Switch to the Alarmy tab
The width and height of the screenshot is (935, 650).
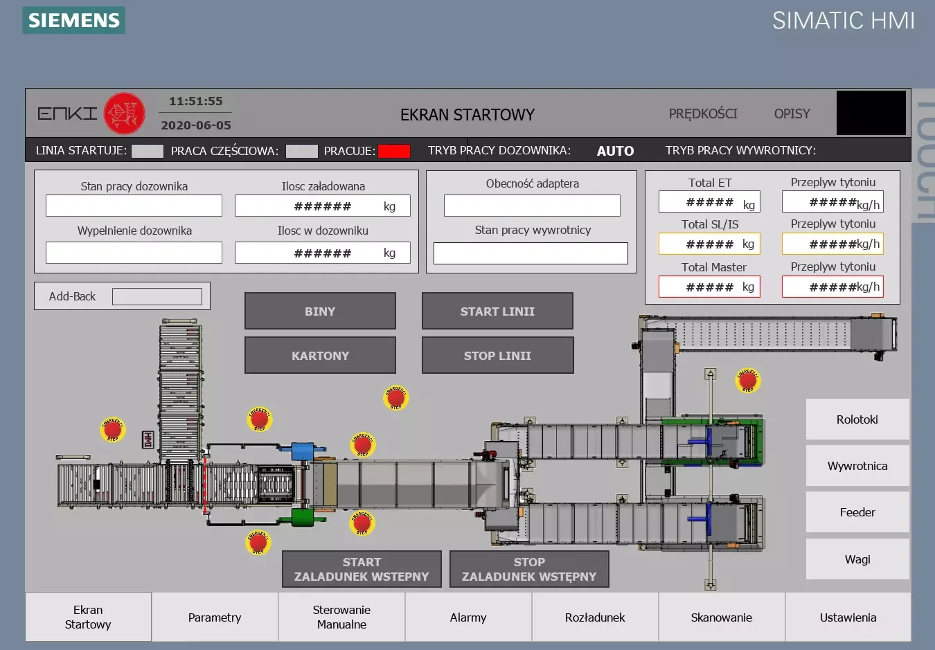pyautogui.click(x=468, y=617)
